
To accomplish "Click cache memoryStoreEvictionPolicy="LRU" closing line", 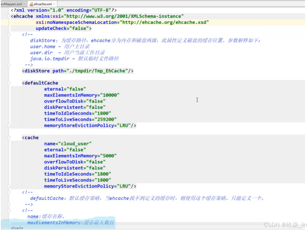I will point(90,186).
